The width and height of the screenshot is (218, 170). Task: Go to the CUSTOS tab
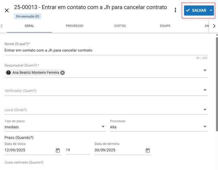pos(120,26)
